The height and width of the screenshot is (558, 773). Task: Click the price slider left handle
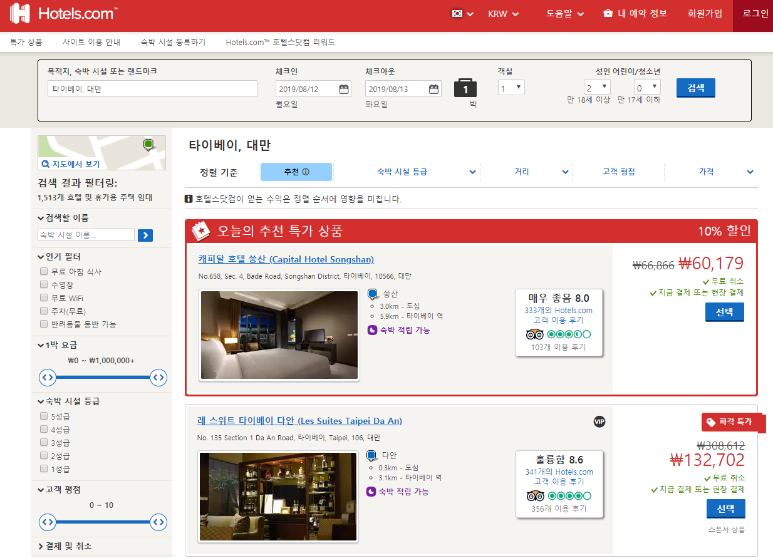pos(48,377)
